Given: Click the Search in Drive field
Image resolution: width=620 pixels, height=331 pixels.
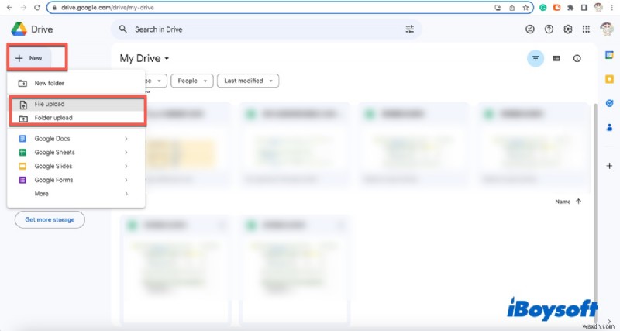Looking at the screenshot, I should (x=266, y=29).
